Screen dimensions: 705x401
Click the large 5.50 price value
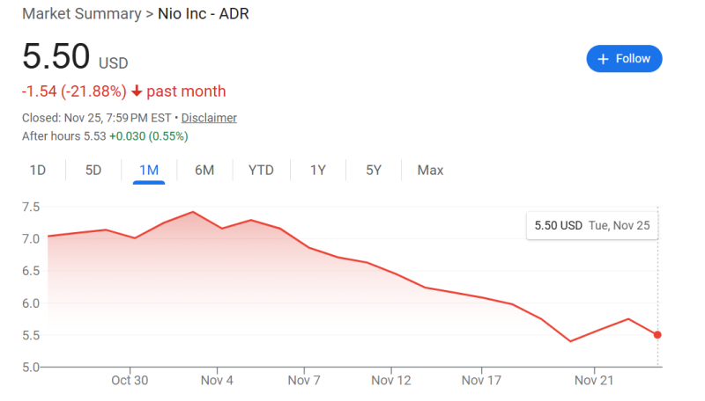point(56,57)
